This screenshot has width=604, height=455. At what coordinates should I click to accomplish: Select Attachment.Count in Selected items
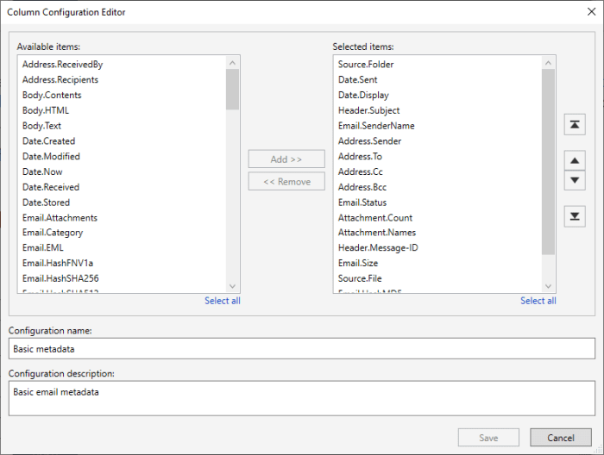click(x=375, y=218)
